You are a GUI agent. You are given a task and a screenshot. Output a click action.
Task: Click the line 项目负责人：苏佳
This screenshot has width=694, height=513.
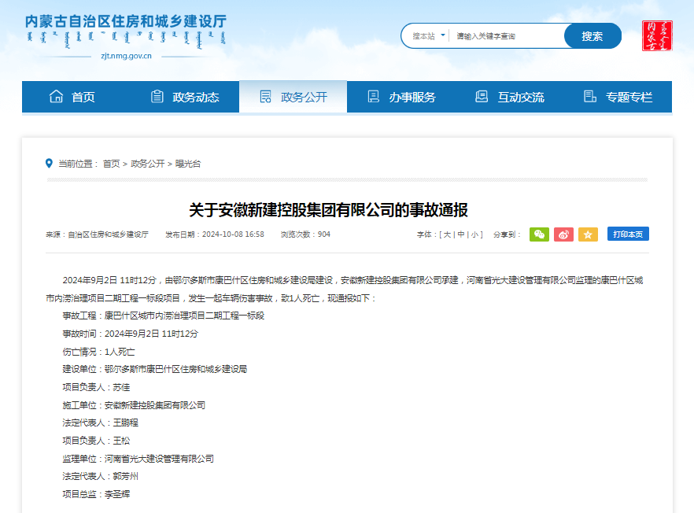tap(96, 387)
